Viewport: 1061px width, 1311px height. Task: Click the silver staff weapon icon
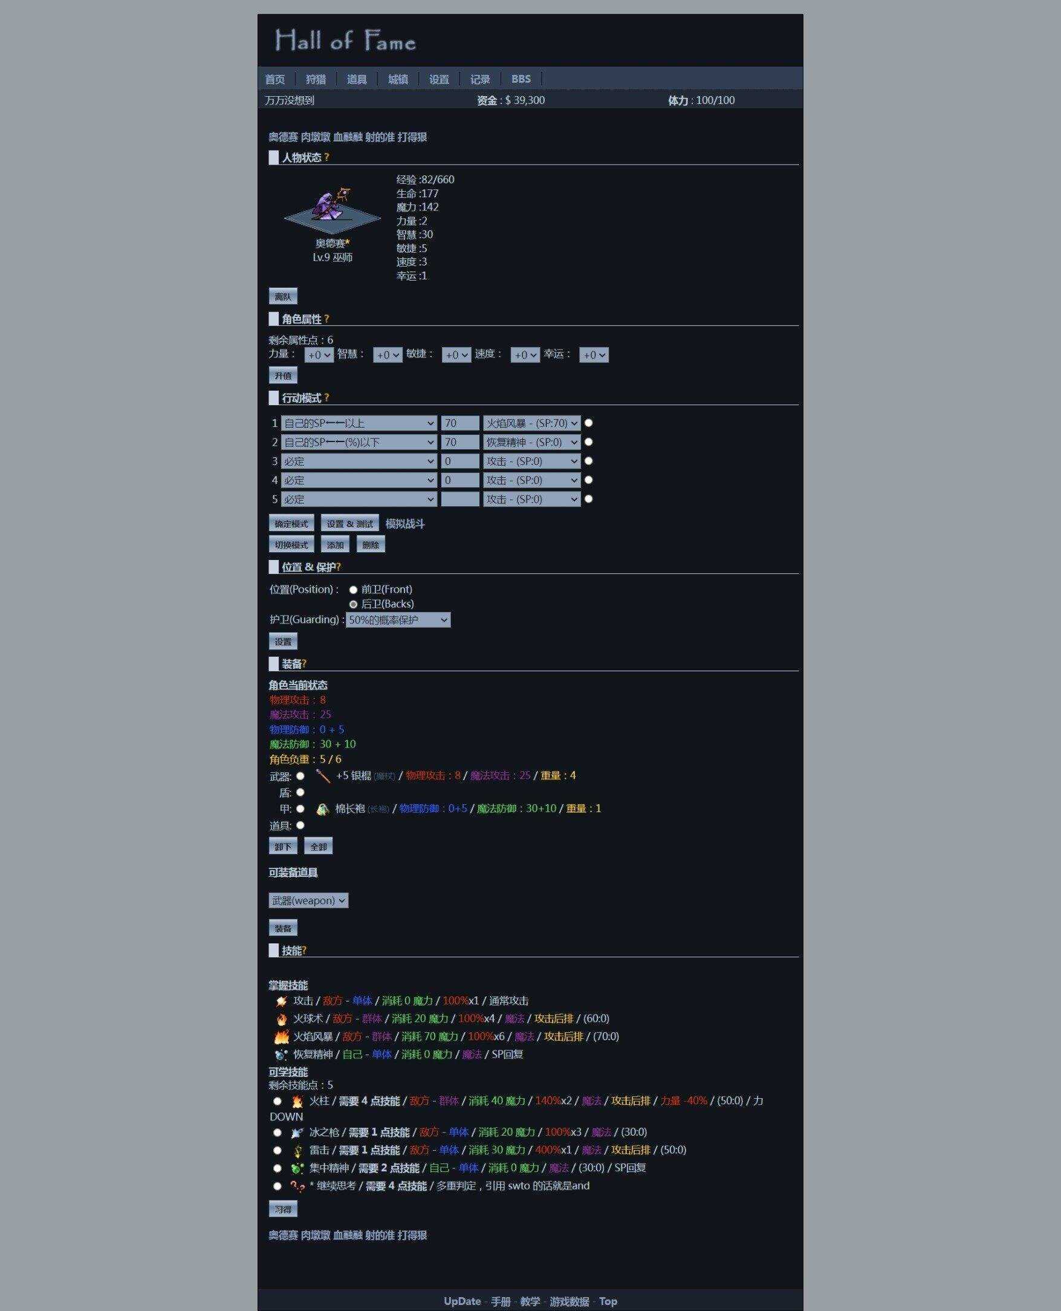[323, 776]
